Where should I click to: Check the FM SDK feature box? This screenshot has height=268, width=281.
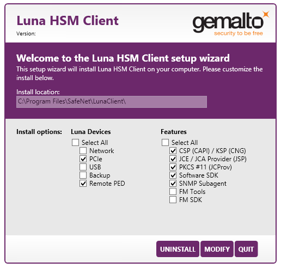coord(173,200)
